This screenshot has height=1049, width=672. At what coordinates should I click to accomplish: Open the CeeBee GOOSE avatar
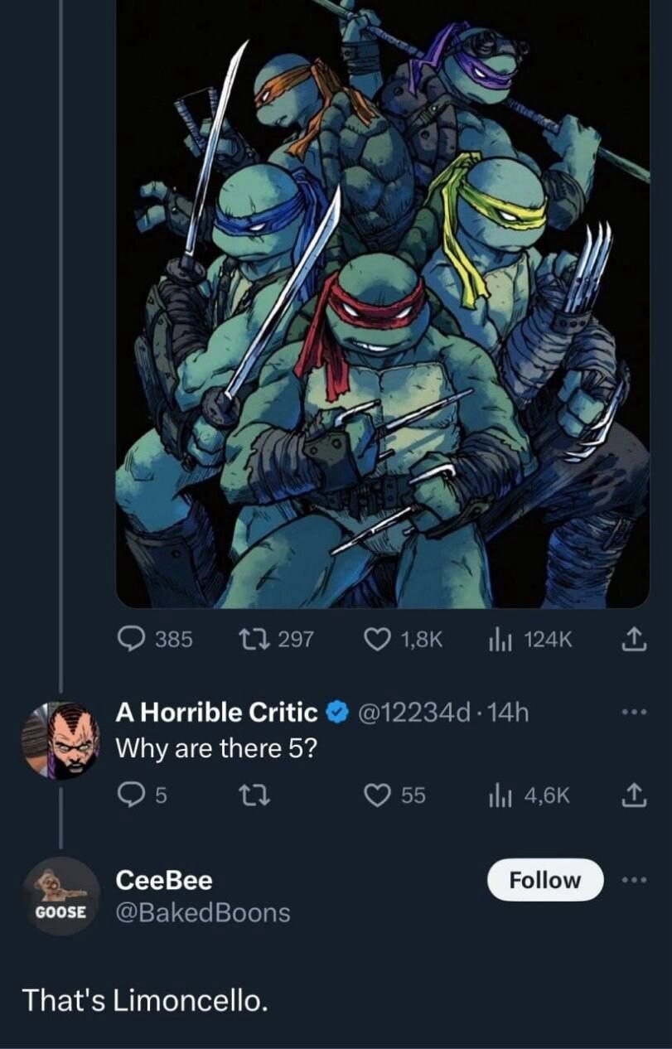coord(60,897)
